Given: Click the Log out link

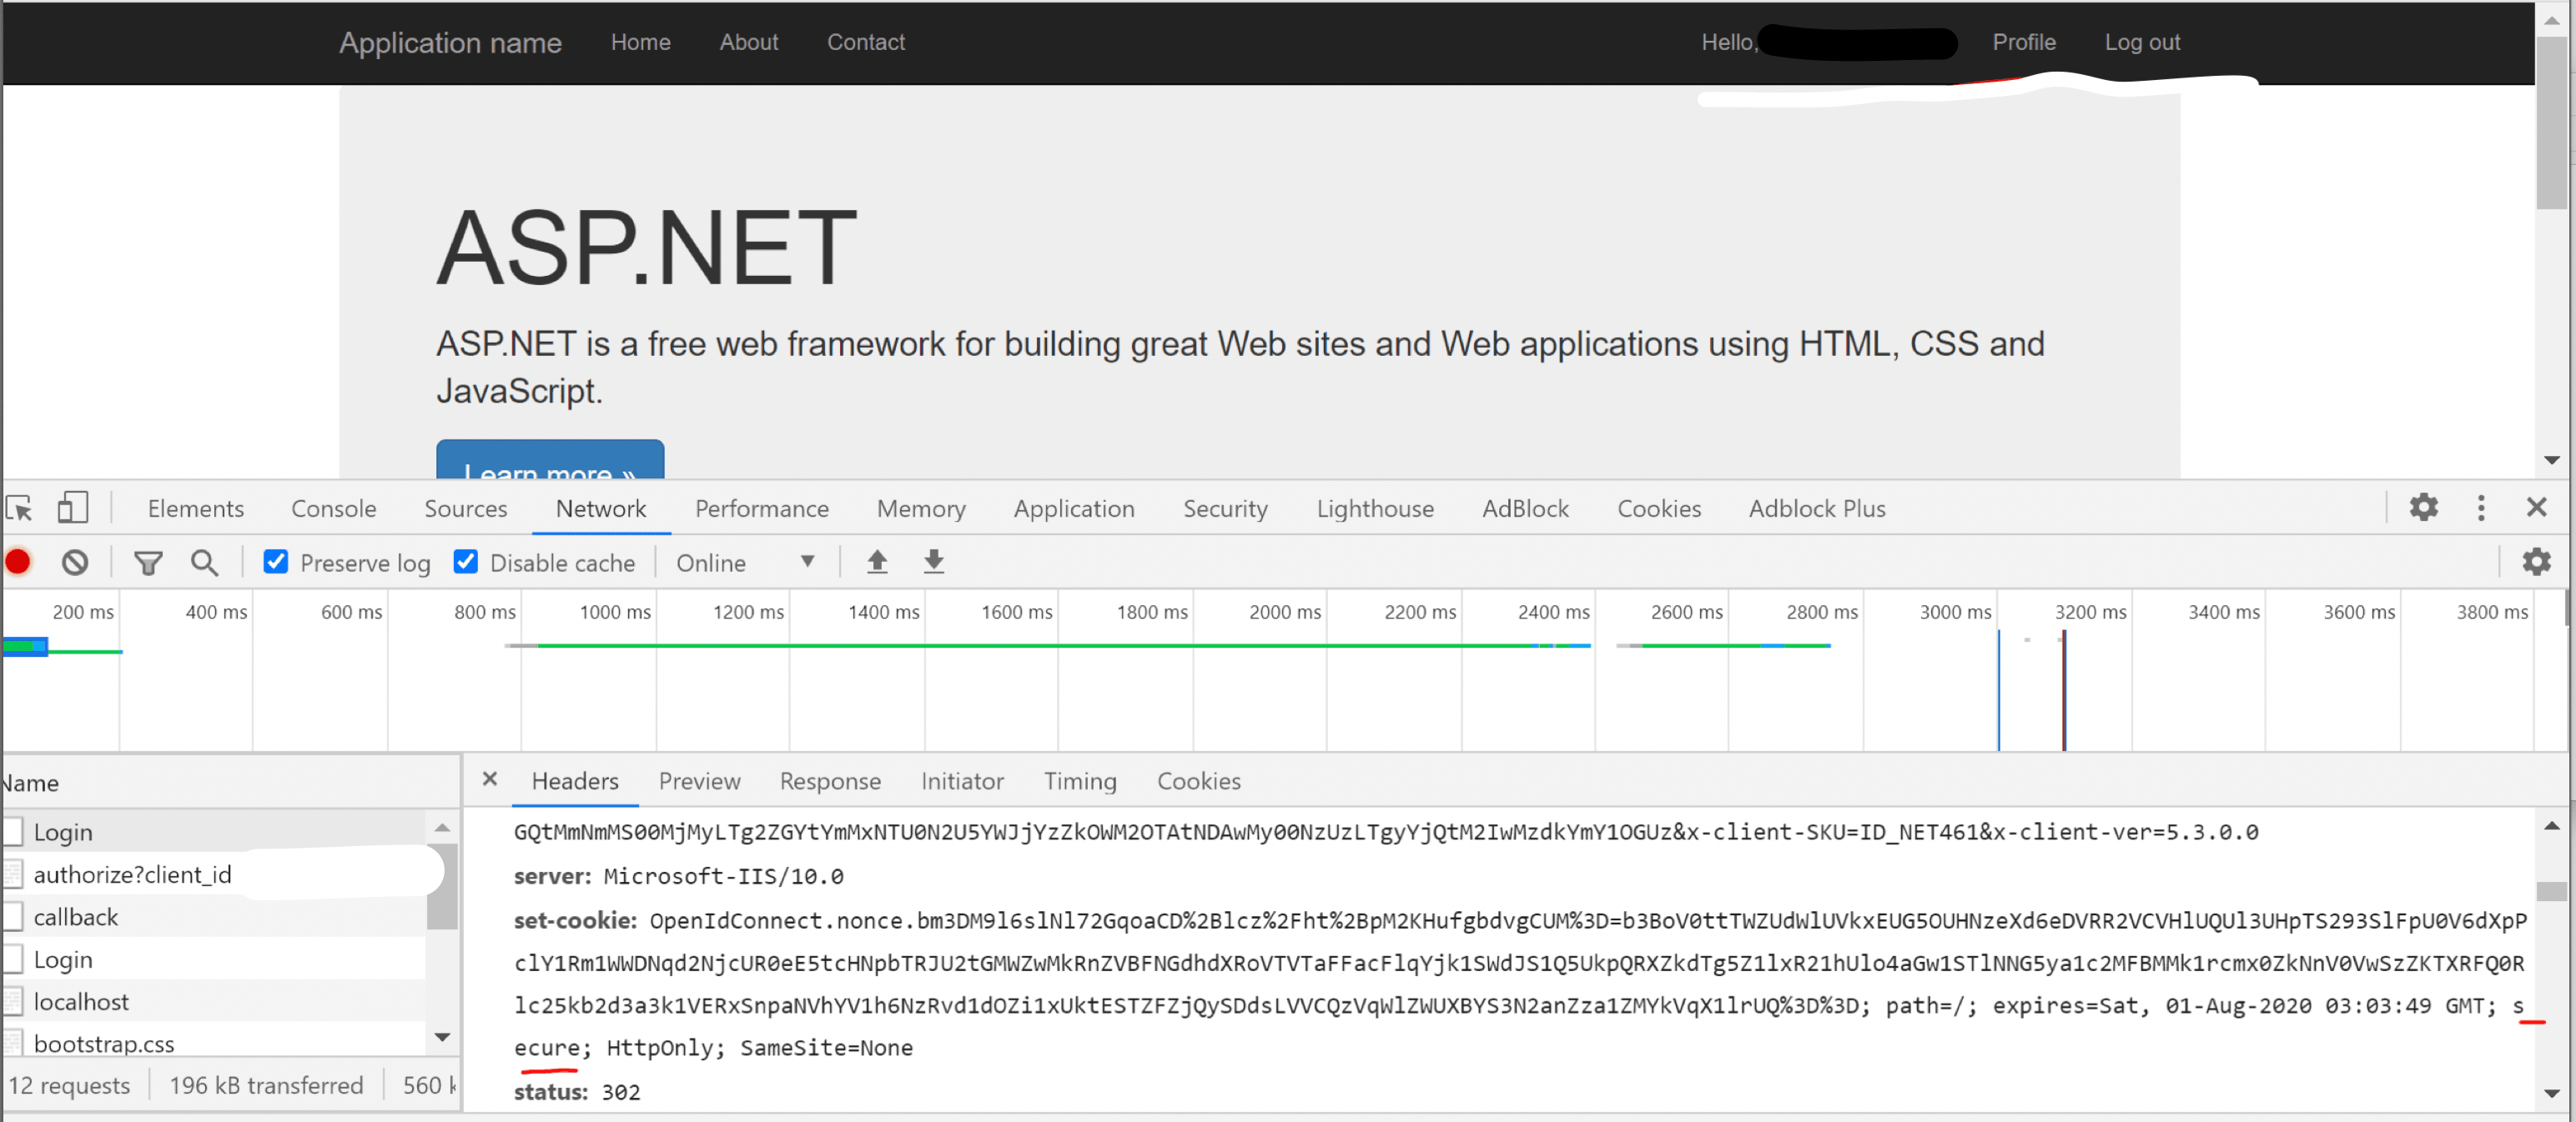Looking at the screenshot, I should [x=2141, y=42].
